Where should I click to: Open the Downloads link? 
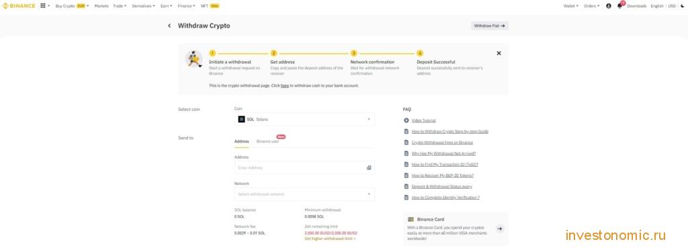pos(637,6)
